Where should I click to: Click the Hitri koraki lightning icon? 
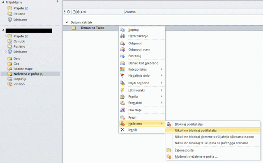[122, 90]
